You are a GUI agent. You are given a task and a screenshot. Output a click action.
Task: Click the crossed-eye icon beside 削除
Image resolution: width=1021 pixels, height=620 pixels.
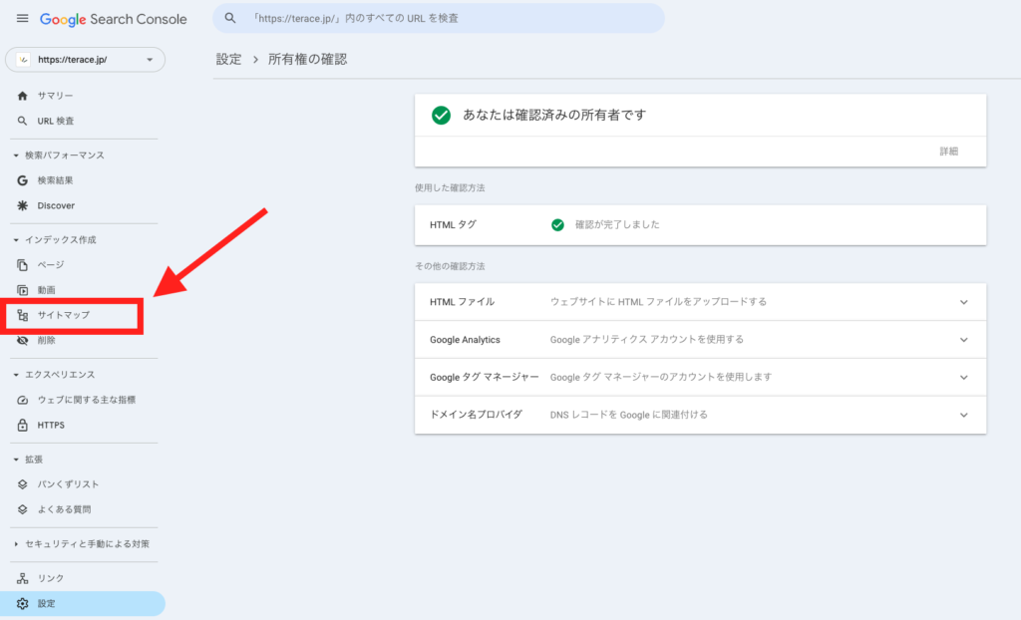23,341
